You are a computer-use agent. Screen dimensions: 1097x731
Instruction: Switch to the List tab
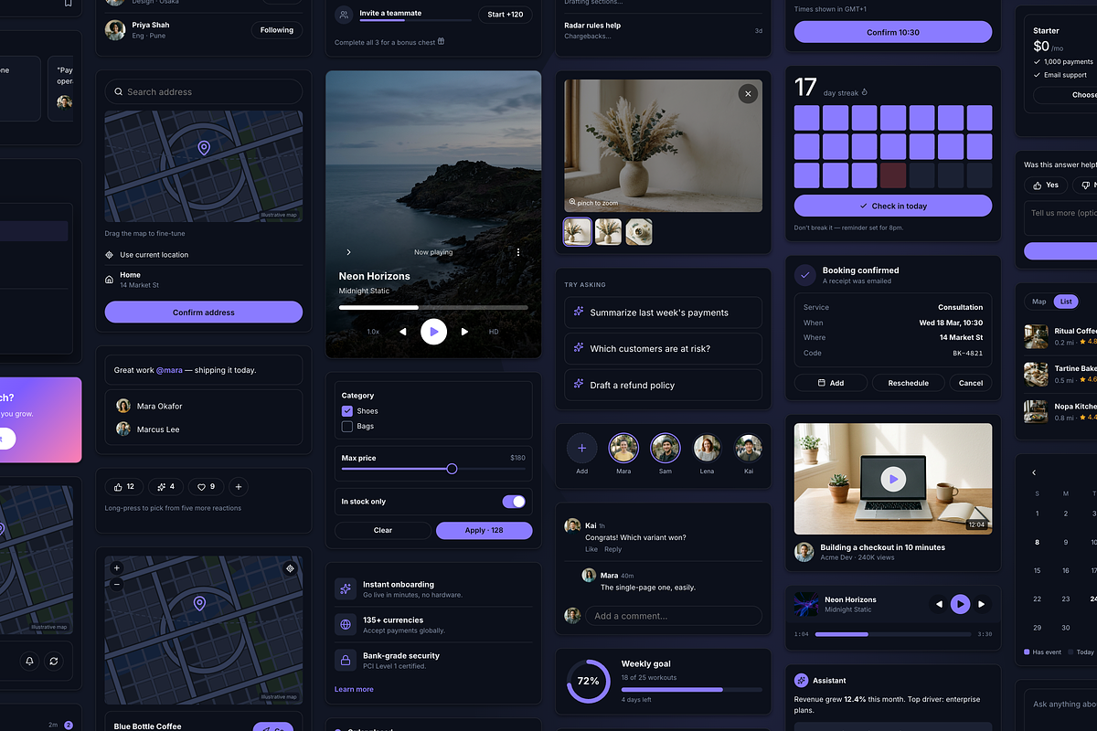pos(1065,302)
